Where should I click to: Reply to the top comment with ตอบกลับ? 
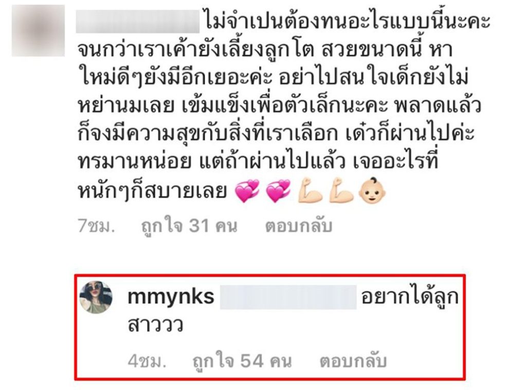(299, 226)
